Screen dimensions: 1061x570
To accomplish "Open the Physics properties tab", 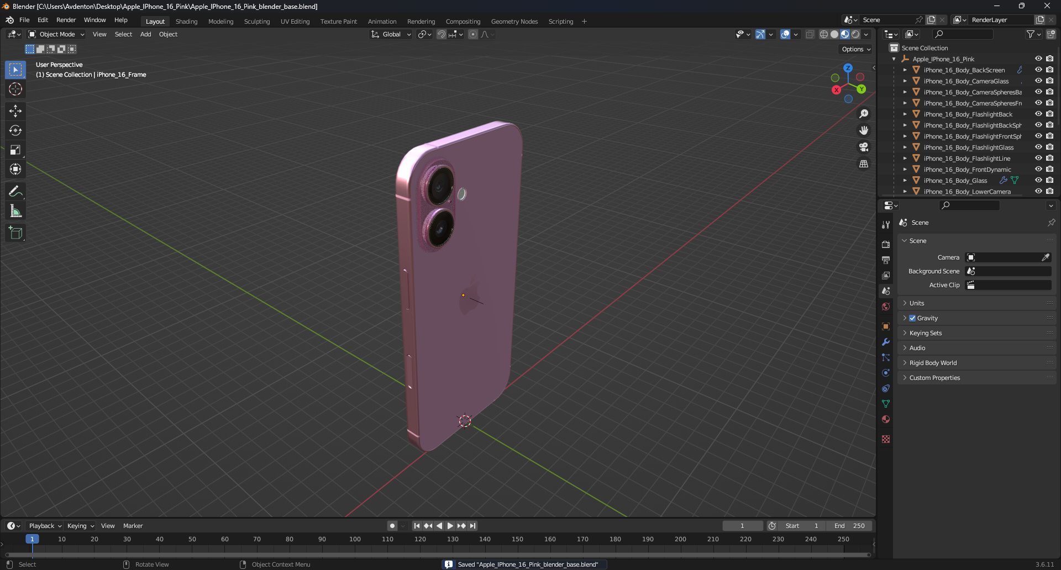I will click(x=886, y=373).
